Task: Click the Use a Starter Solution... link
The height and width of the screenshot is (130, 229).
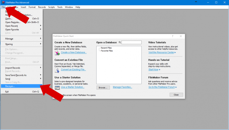Action: (73, 87)
